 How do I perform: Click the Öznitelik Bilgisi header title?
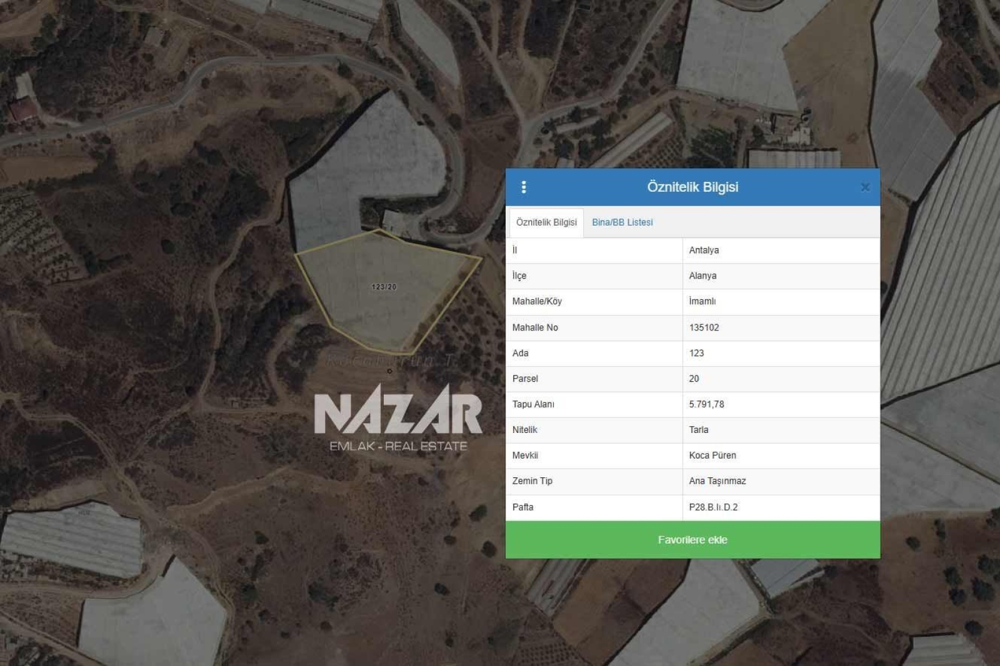tap(692, 187)
